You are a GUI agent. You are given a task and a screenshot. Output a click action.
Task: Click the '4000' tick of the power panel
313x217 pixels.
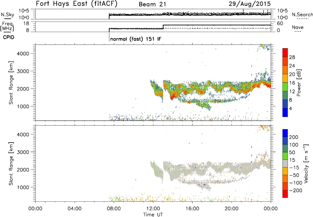pyautogui.click(x=23, y=54)
